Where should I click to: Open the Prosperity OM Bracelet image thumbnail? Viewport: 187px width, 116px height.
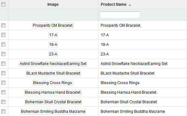point(53,25)
